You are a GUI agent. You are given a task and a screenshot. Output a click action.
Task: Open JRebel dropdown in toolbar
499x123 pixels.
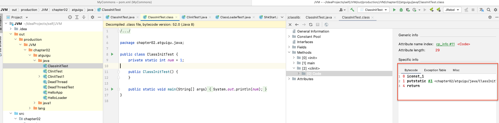(452, 10)
